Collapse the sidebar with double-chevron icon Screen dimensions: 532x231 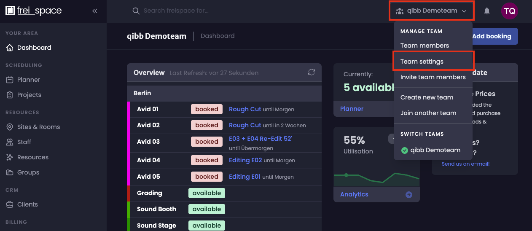tap(95, 11)
